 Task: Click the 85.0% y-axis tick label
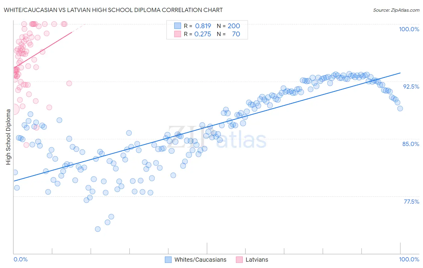pyautogui.click(x=411, y=144)
